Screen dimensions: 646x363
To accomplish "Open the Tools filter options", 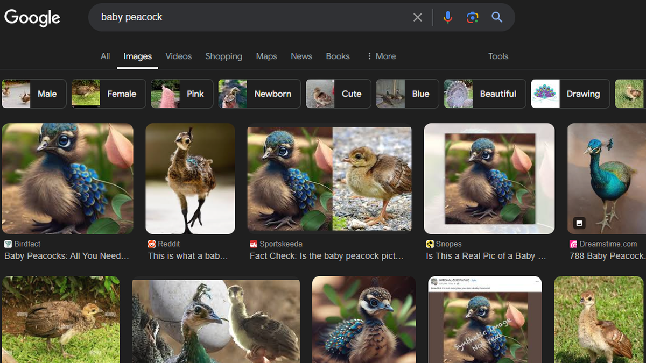I will click(498, 56).
